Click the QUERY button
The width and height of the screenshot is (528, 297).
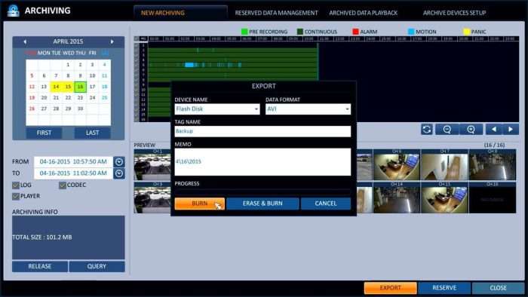pyautogui.click(x=97, y=266)
